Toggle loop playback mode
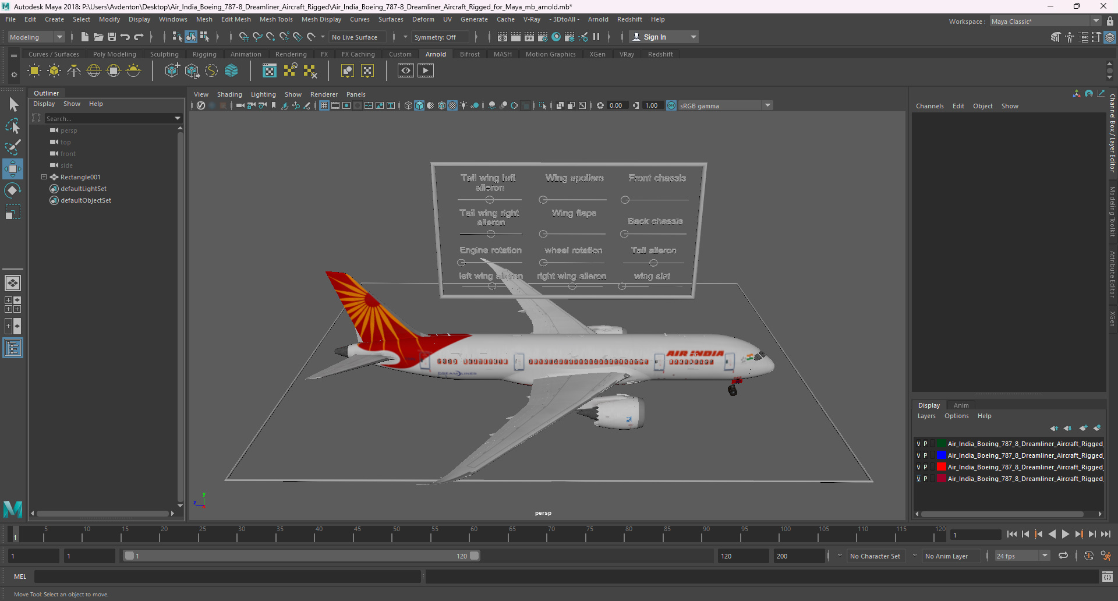The width and height of the screenshot is (1118, 601). pos(1063,556)
